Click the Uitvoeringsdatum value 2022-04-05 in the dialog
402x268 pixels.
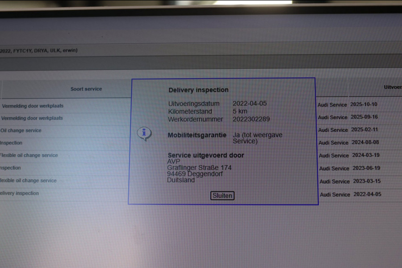click(x=250, y=103)
